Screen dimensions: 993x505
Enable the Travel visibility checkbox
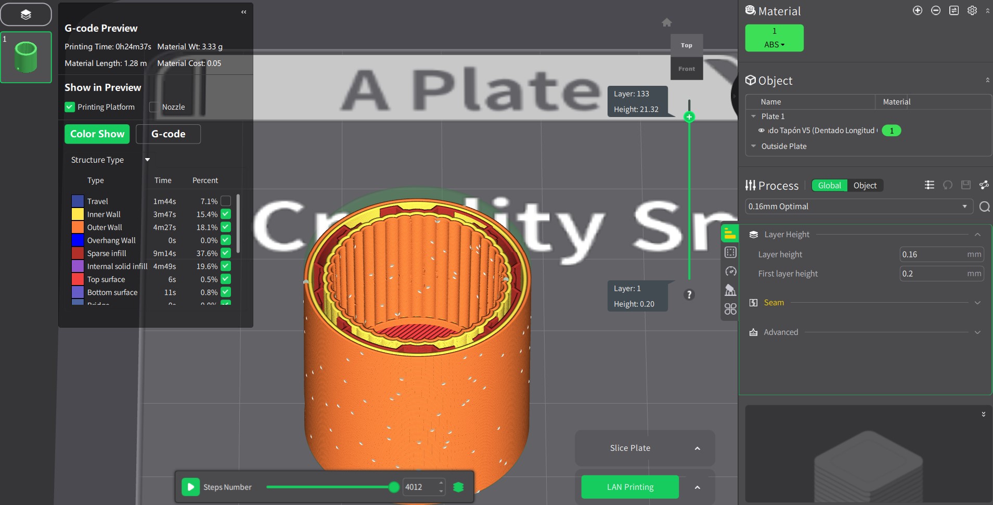tap(226, 201)
